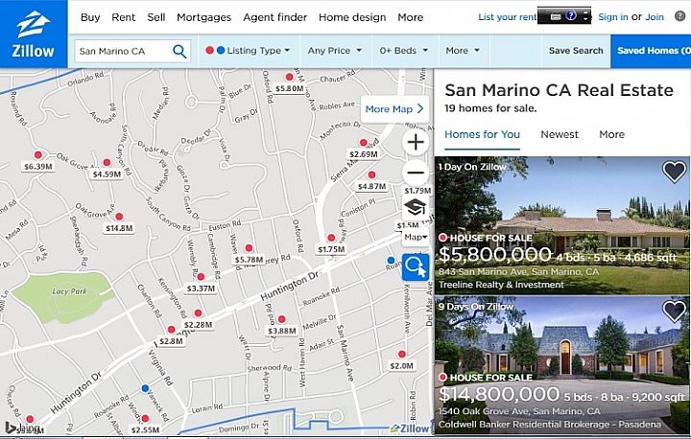Click the List your rental link
The image size is (691, 439).
508,17
